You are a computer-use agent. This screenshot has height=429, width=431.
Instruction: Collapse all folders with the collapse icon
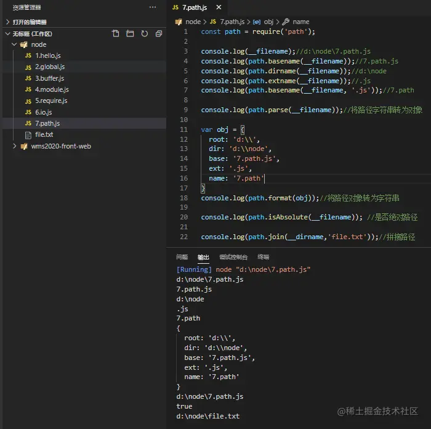pyautogui.click(x=159, y=33)
